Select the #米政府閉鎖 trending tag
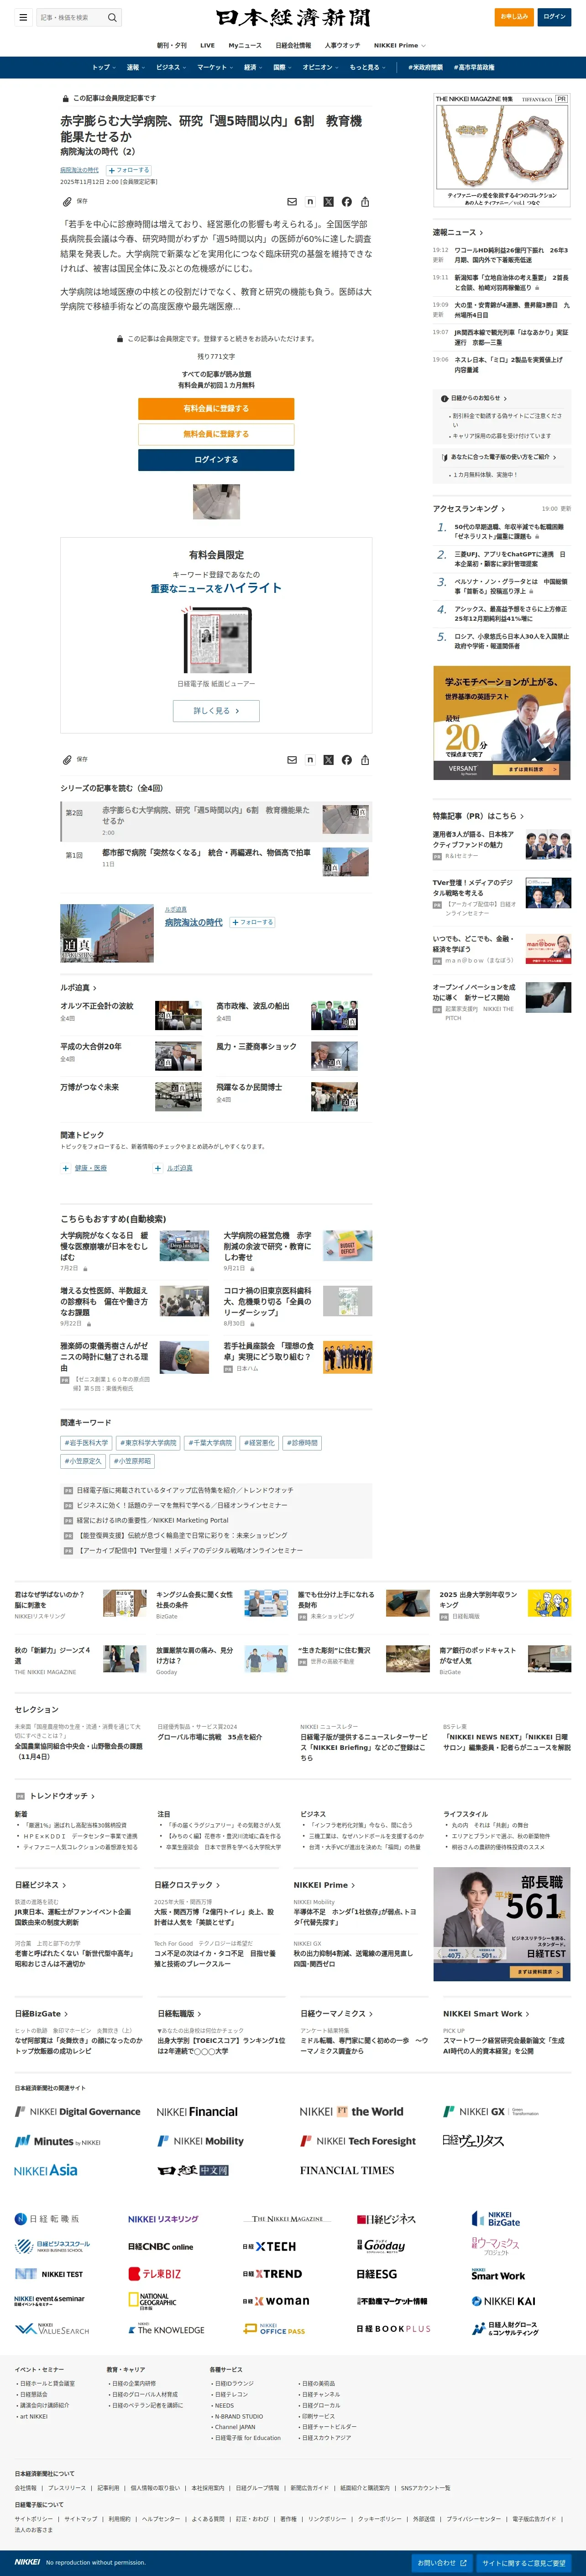This screenshot has height=2576, width=586. (x=425, y=67)
